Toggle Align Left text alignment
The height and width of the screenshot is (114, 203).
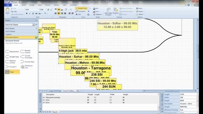coord(56,13)
